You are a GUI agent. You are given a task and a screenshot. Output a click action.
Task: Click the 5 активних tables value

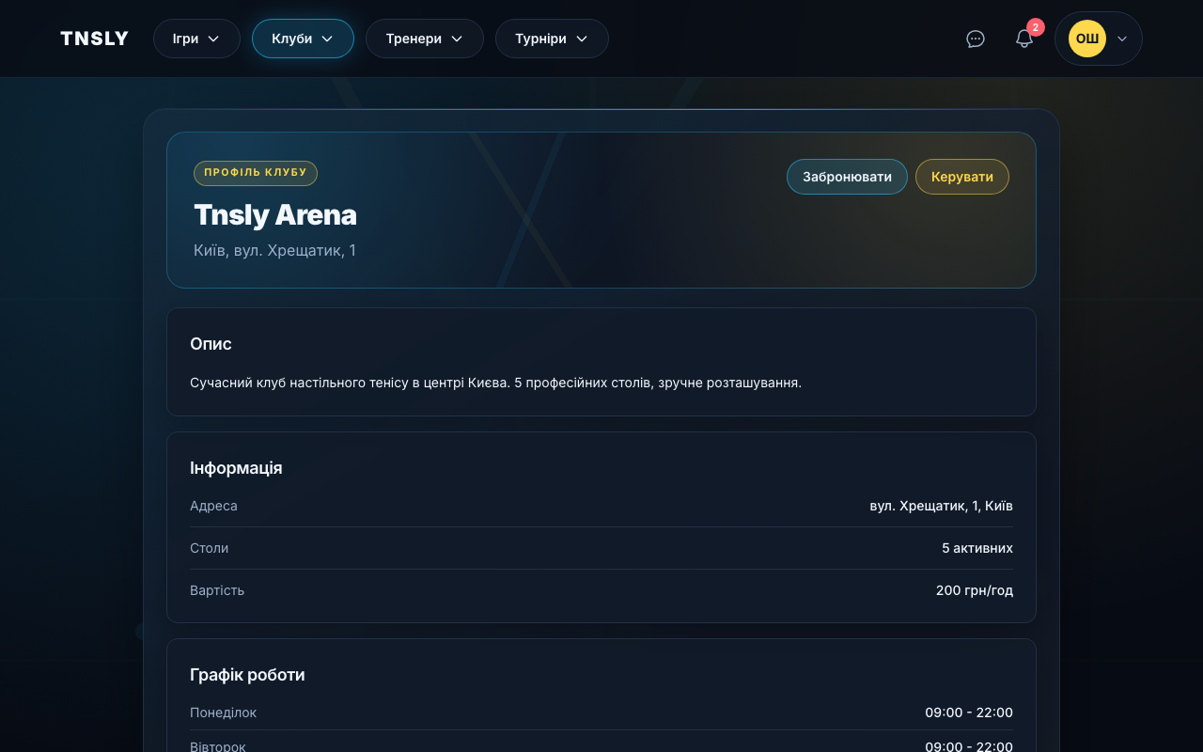[976, 548]
